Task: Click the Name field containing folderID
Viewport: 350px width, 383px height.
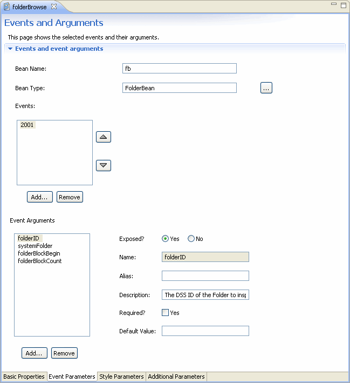Action: (x=205, y=257)
